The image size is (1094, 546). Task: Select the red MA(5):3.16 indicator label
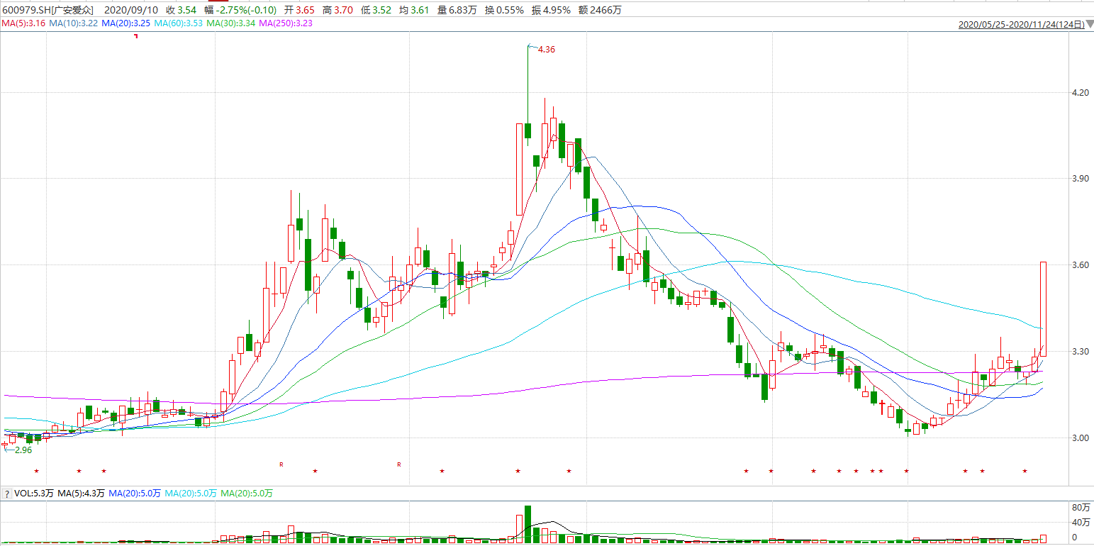(23, 23)
